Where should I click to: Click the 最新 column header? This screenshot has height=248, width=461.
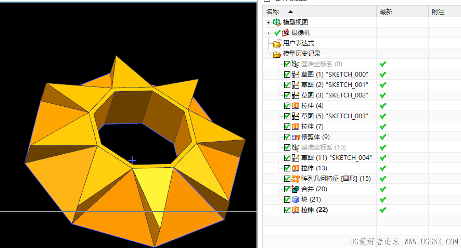tap(402, 12)
